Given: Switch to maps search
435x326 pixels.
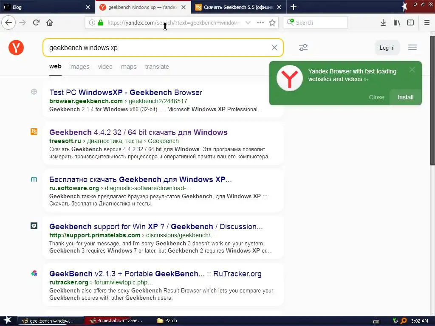Looking at the screenshot, I should (x=129, y=67).
